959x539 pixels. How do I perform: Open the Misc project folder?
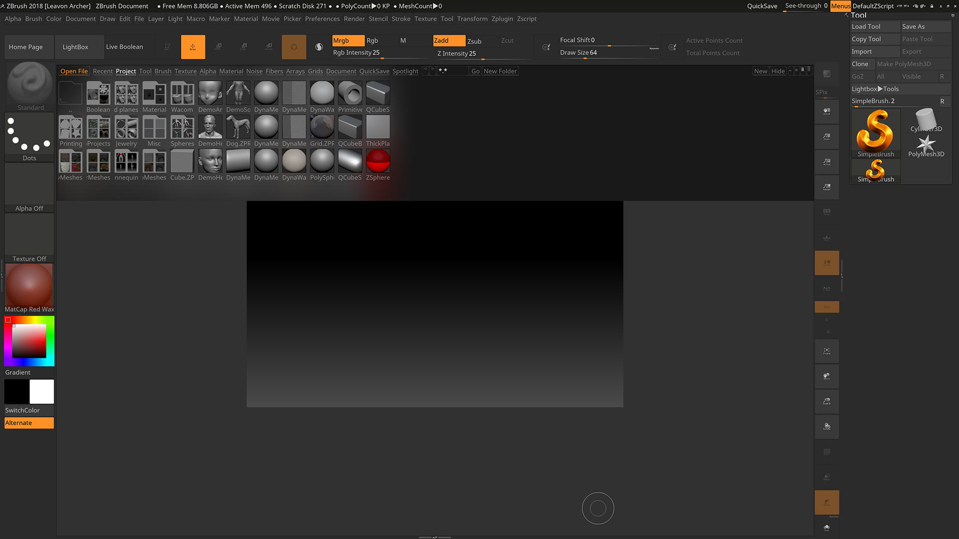click(154, 132)
